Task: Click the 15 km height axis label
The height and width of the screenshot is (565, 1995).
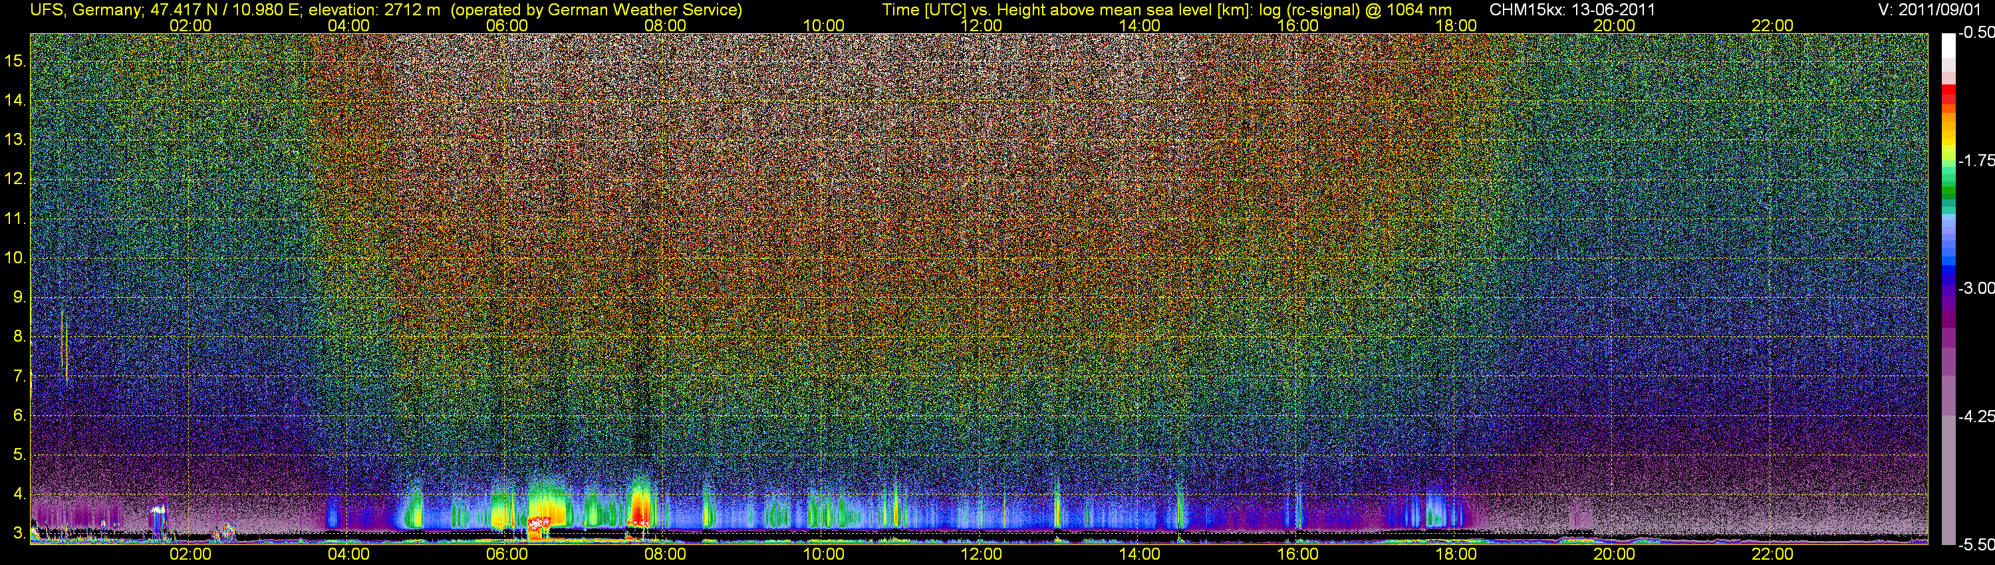Action: [x=15, y=60]
